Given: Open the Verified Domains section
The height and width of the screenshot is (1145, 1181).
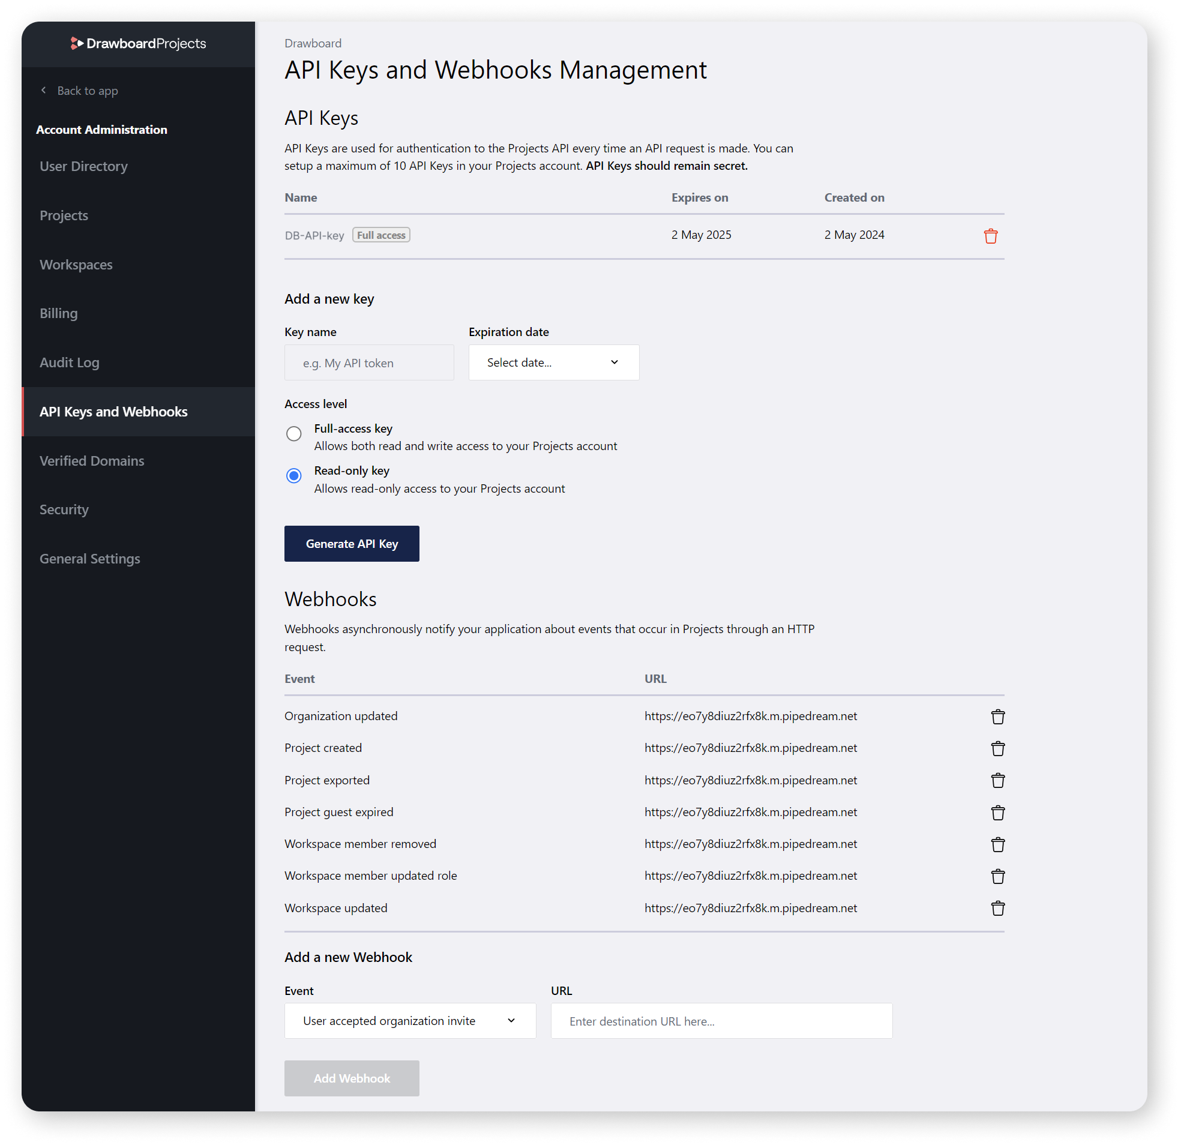Looking at the screenshot, I should pos(138,461).
